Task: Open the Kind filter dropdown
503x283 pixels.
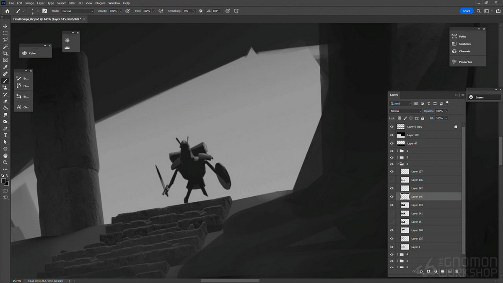Action: [400, 104]
